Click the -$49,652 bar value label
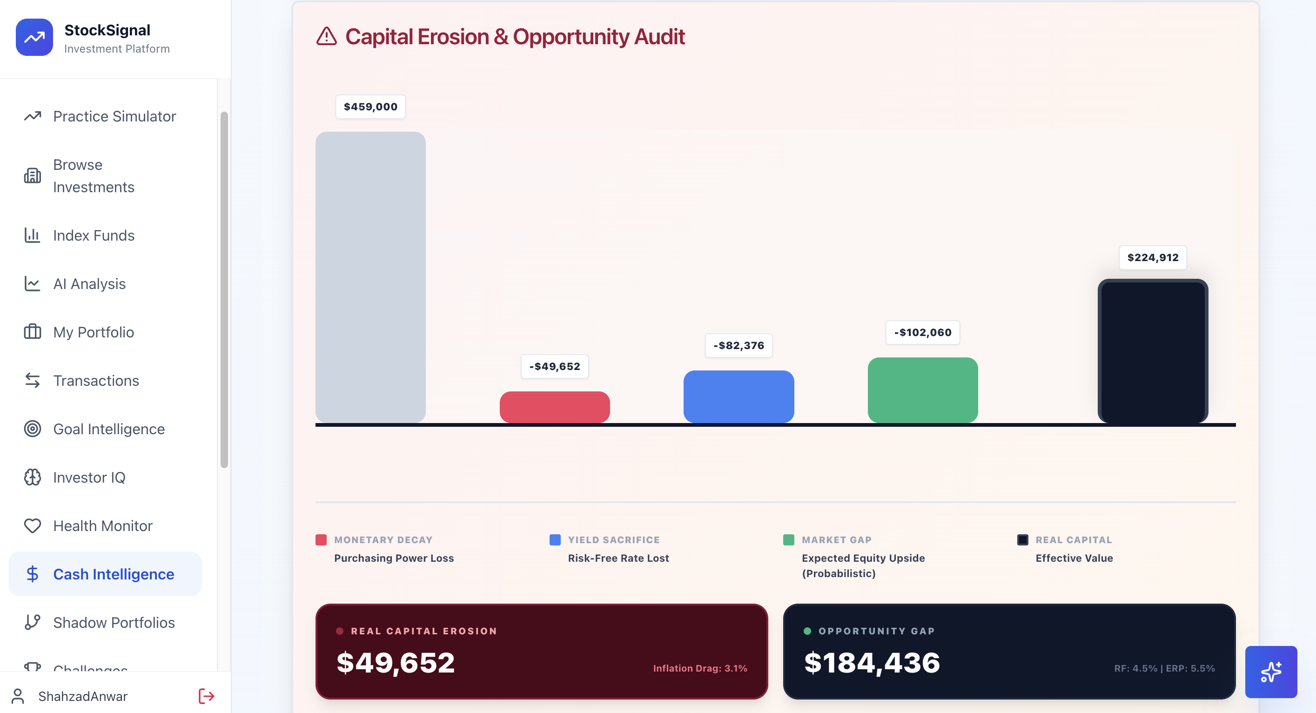Image resolution: width=1316 pixels, height=713 pixels. click(554, 366)
